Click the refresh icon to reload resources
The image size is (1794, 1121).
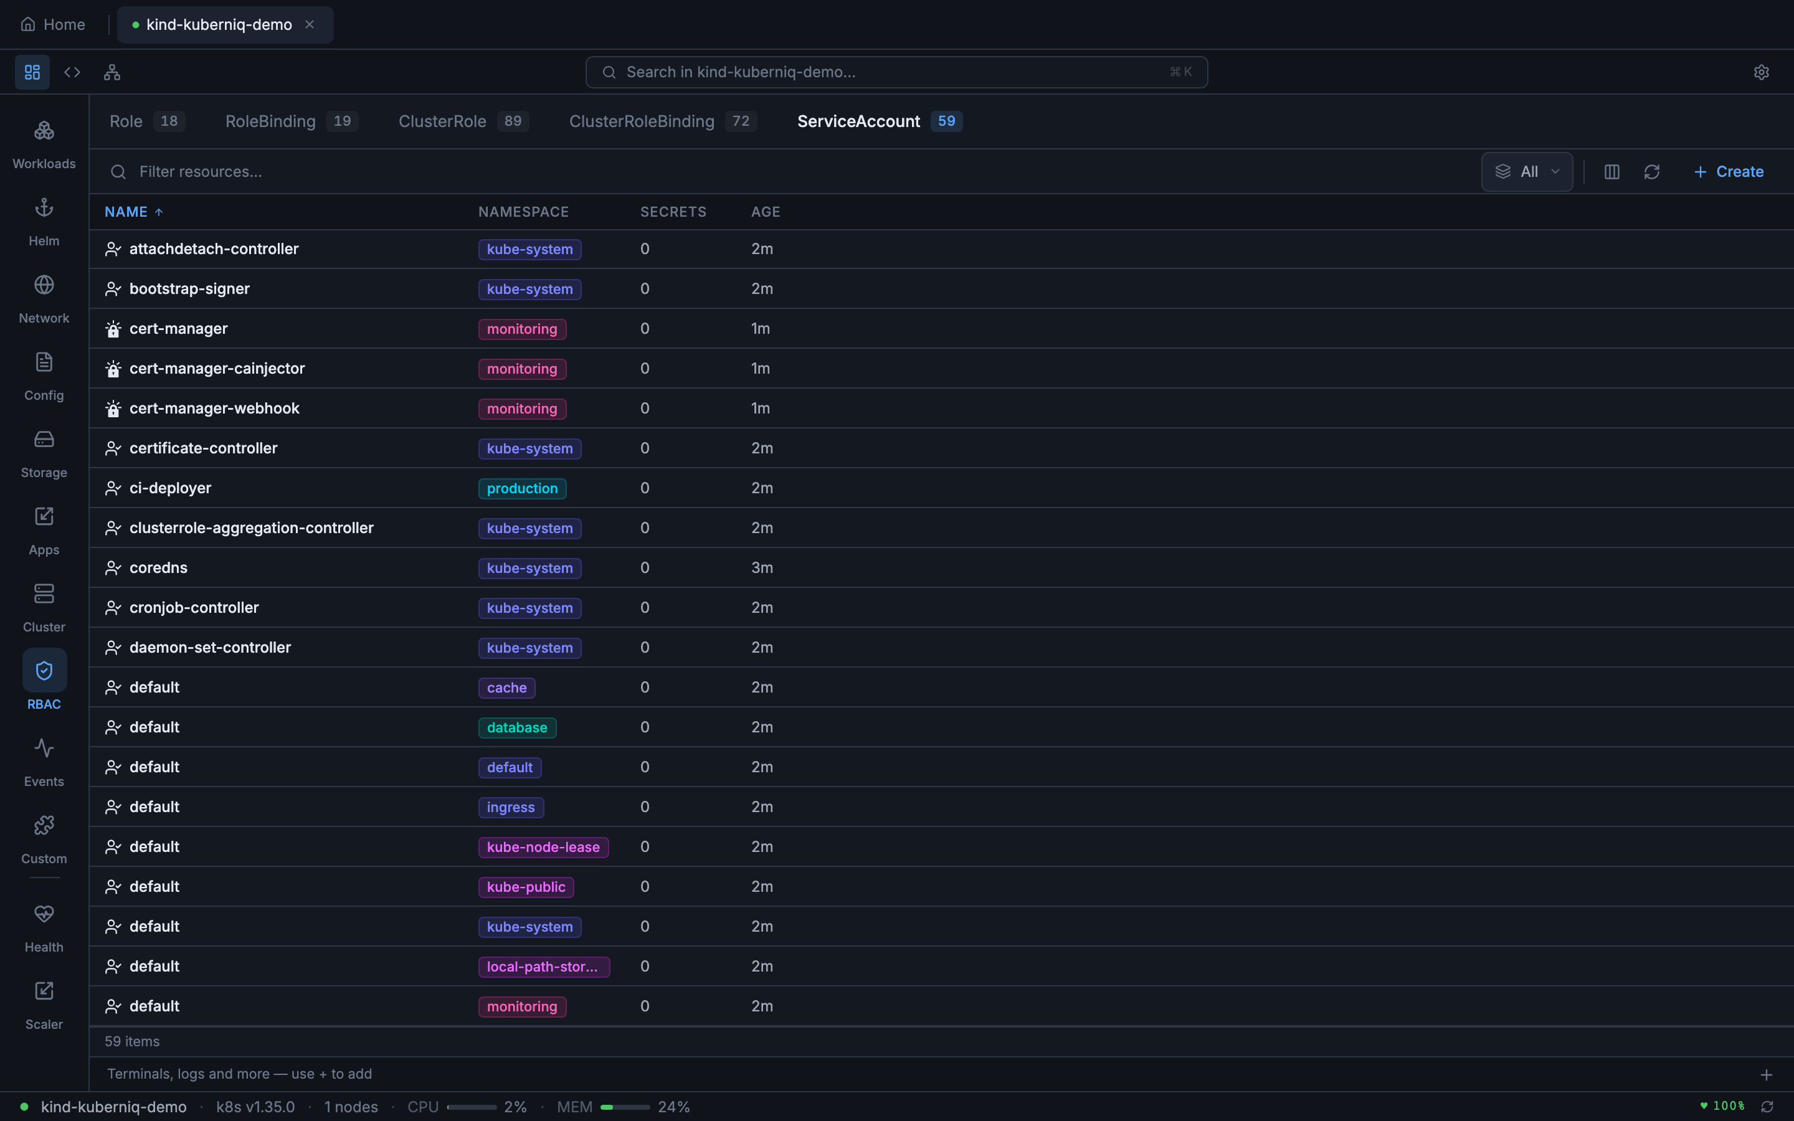tap(1653, 171)
